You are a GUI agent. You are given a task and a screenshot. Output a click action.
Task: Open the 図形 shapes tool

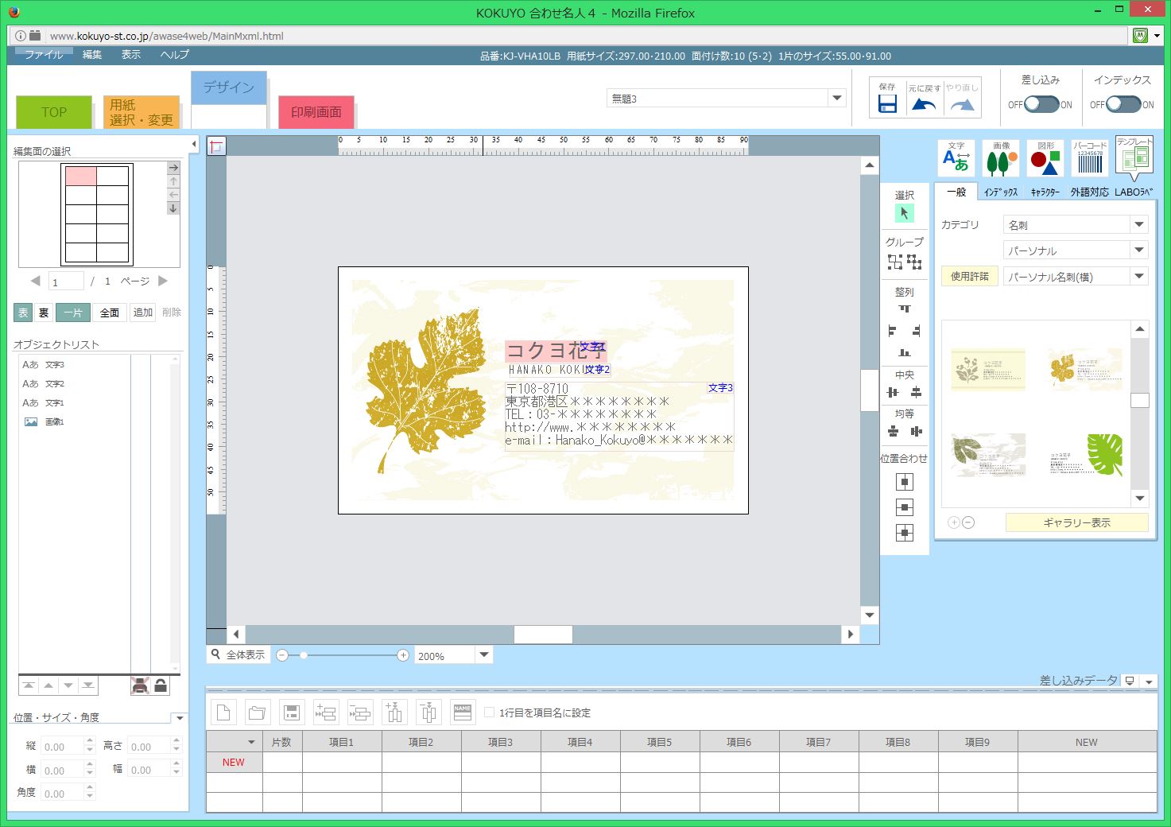1045,157
